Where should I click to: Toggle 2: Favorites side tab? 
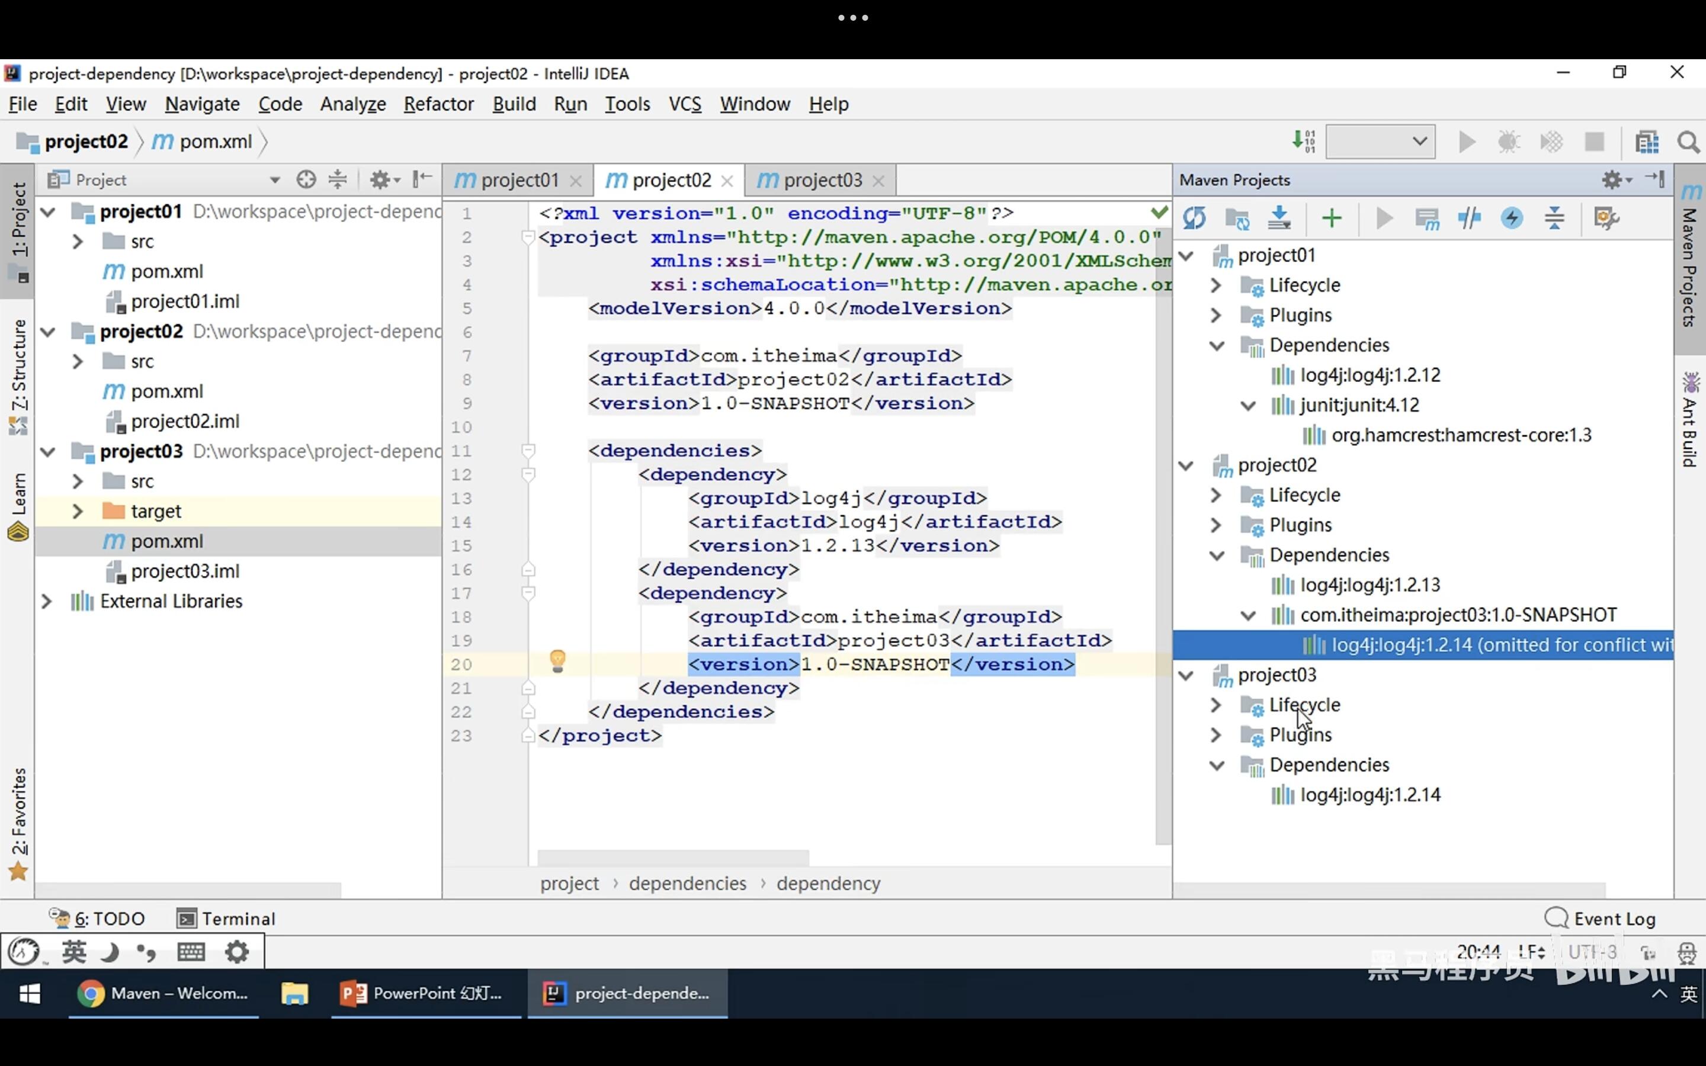(x=18, y=823)
